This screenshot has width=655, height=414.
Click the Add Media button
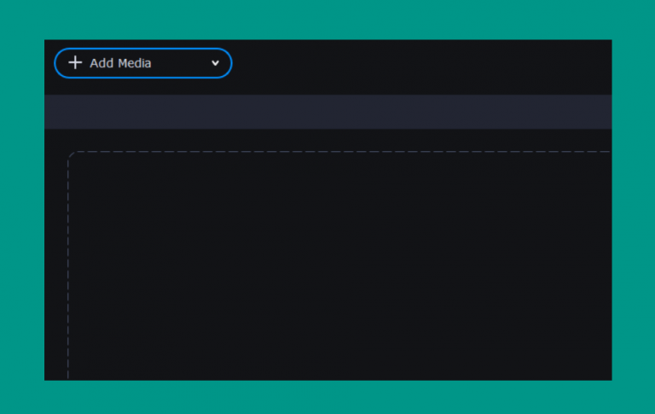point(143,63)
